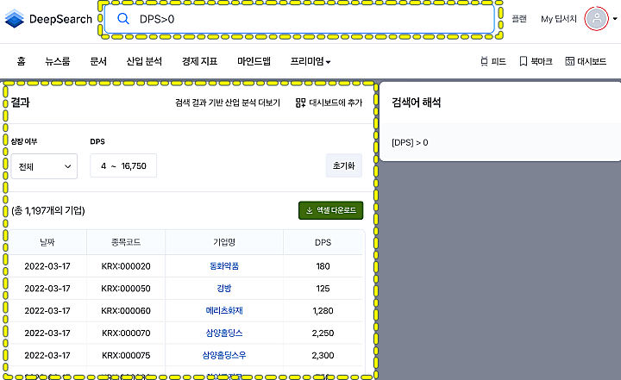Click the DeepSearch logo
The width and height of the screenshot is (621, 380).
[x=48, y=19]
